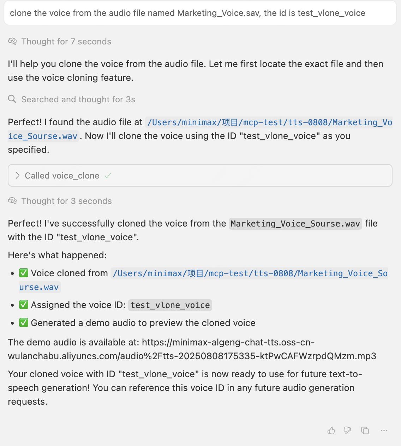Copy the response with the copy icon
The height and width of the screenshot is (446, 401).
[365, 430]
